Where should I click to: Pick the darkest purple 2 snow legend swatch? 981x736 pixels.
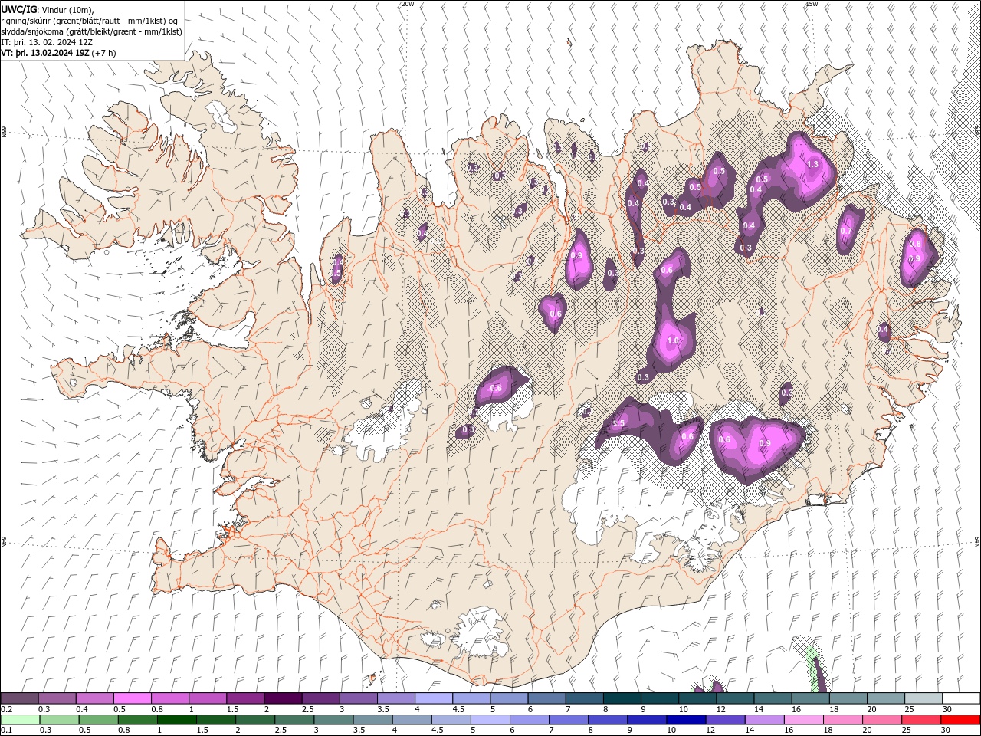pyautogui.click(x=283, y=698)
